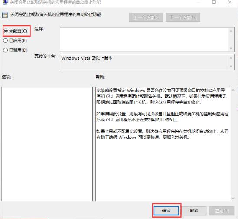Click the 选项 options list pane
This screenshot has width=238, height=219.
[47, 144]
